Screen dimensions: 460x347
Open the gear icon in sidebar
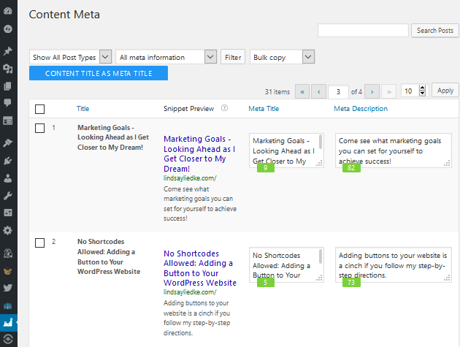[x=8, y=230]
